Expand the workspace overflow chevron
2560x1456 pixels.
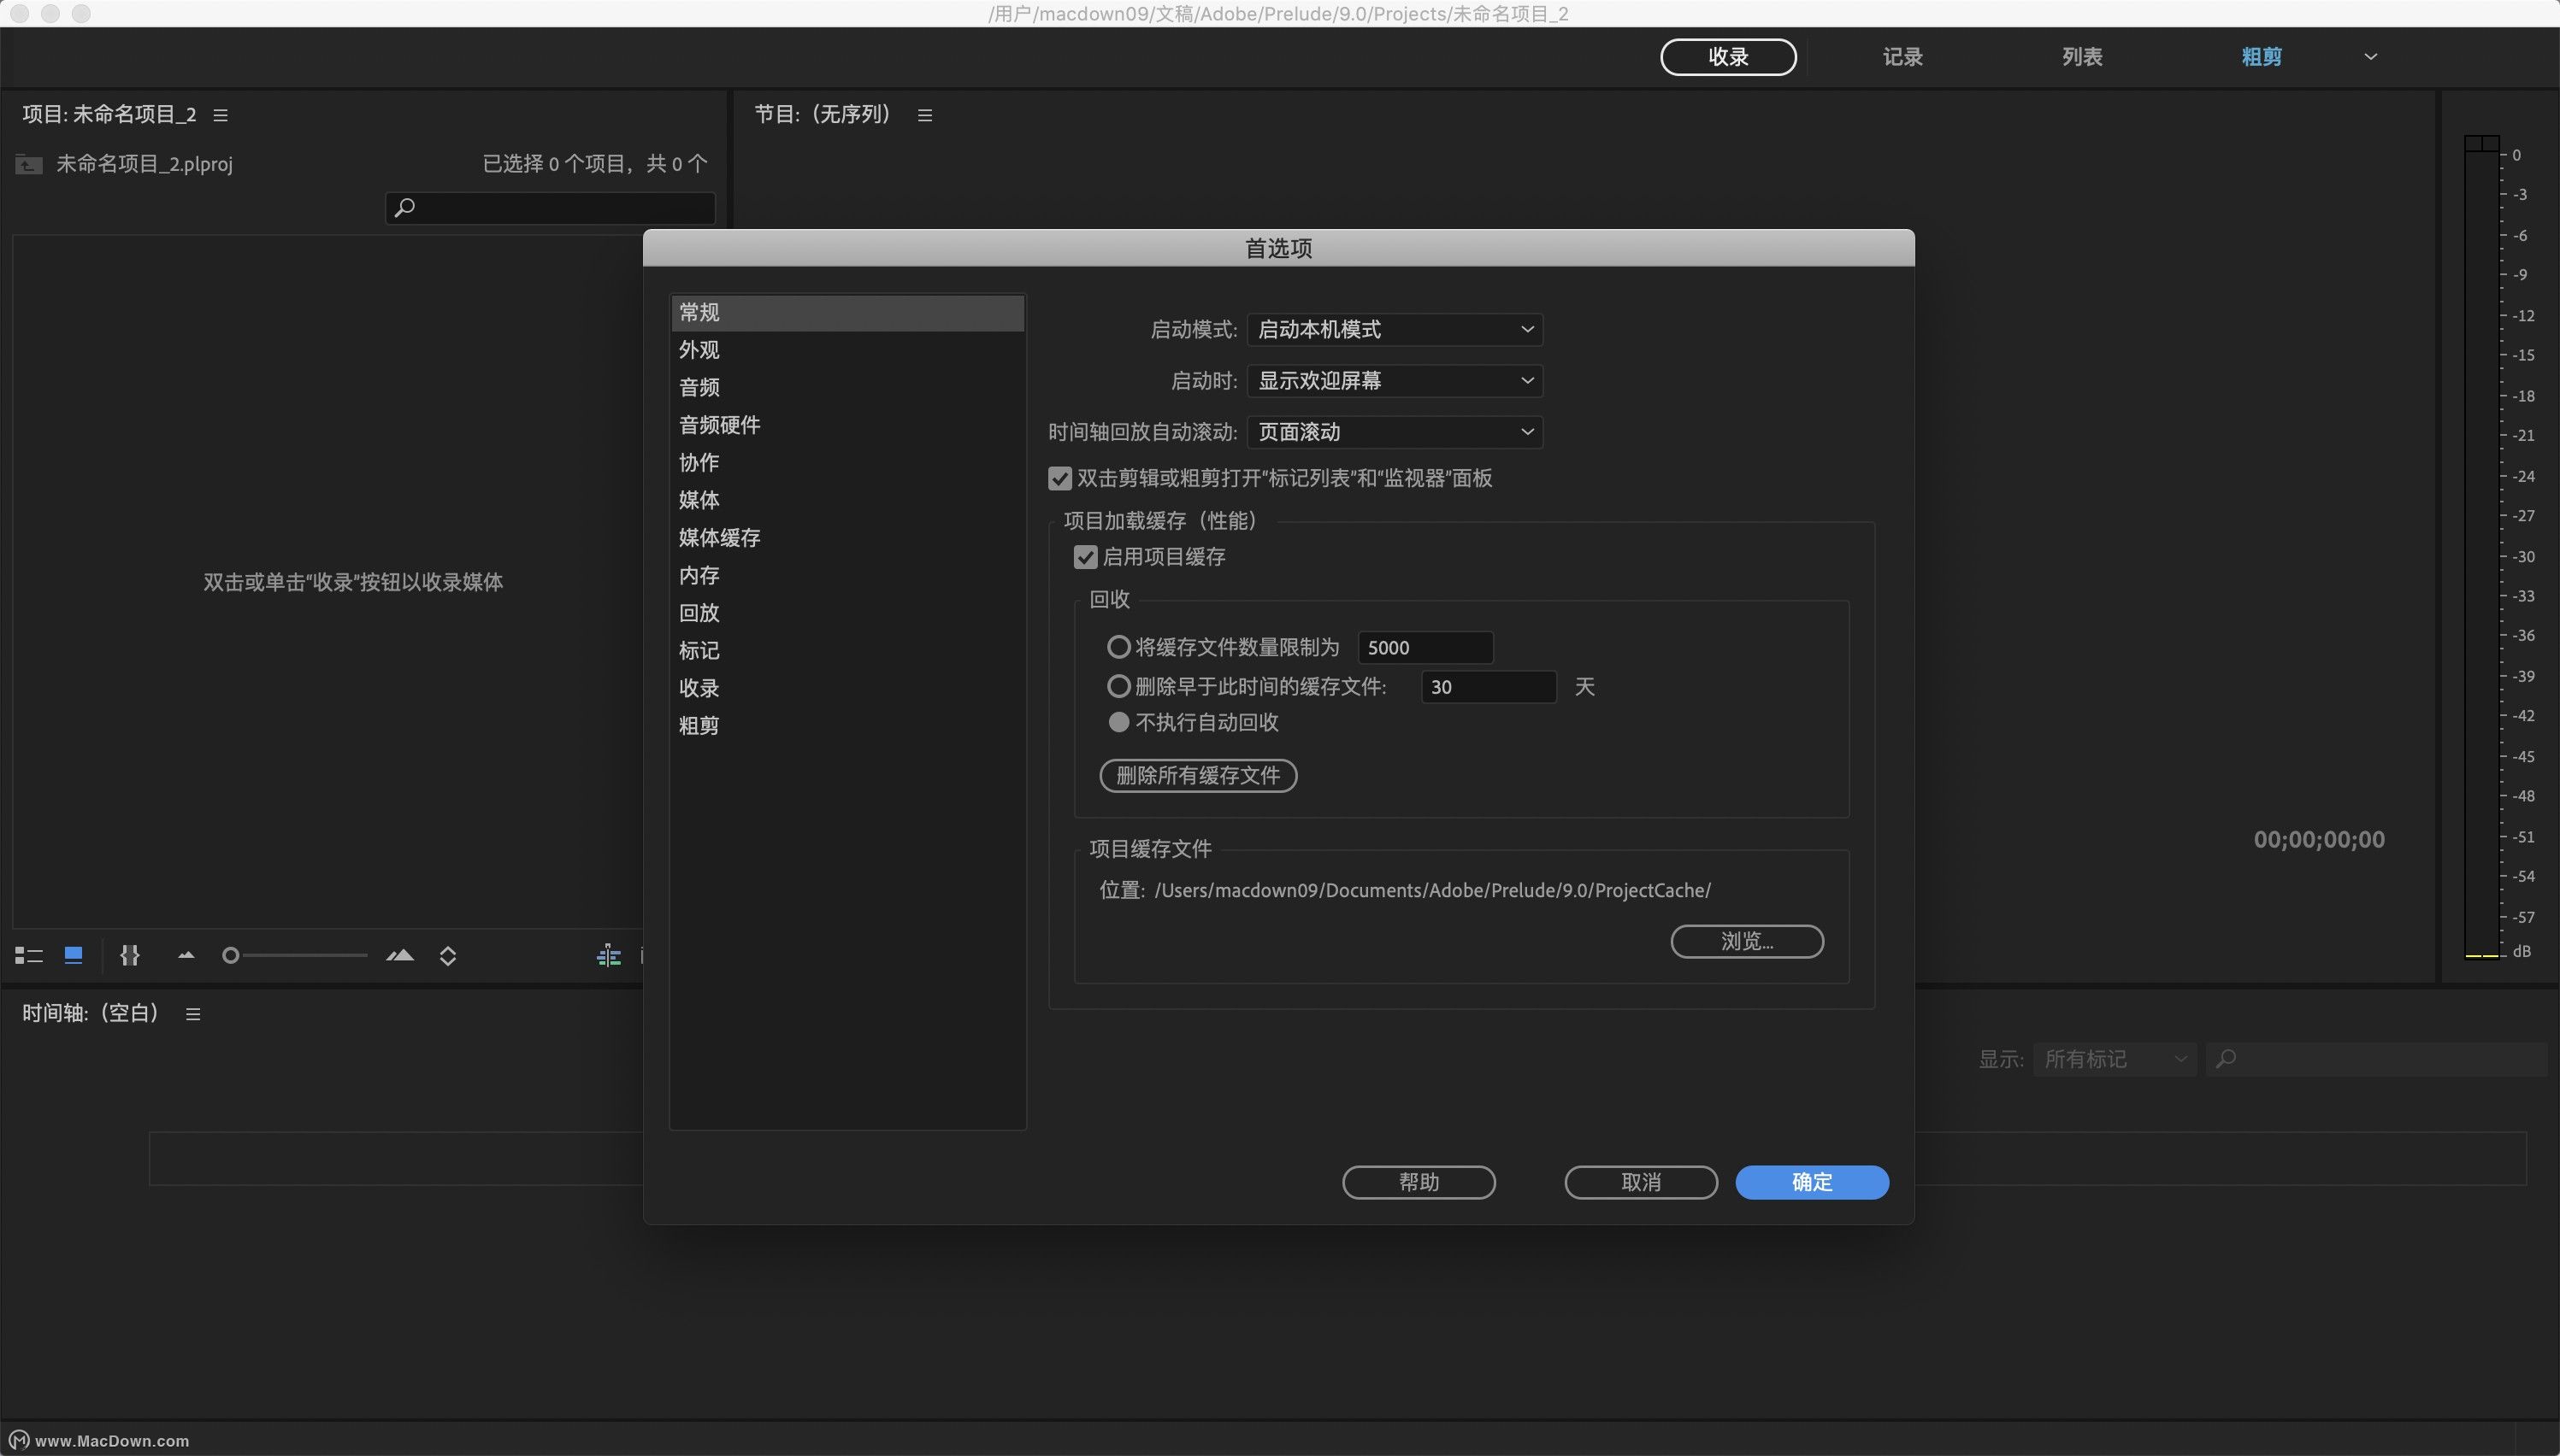pos(2370,57)
